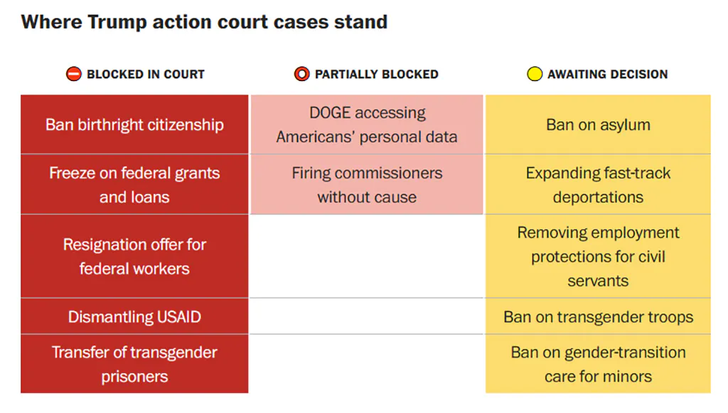Open Transfer of transgender prisoners entry
Screen dimensions: 728x413
click(x=134, y=364)
